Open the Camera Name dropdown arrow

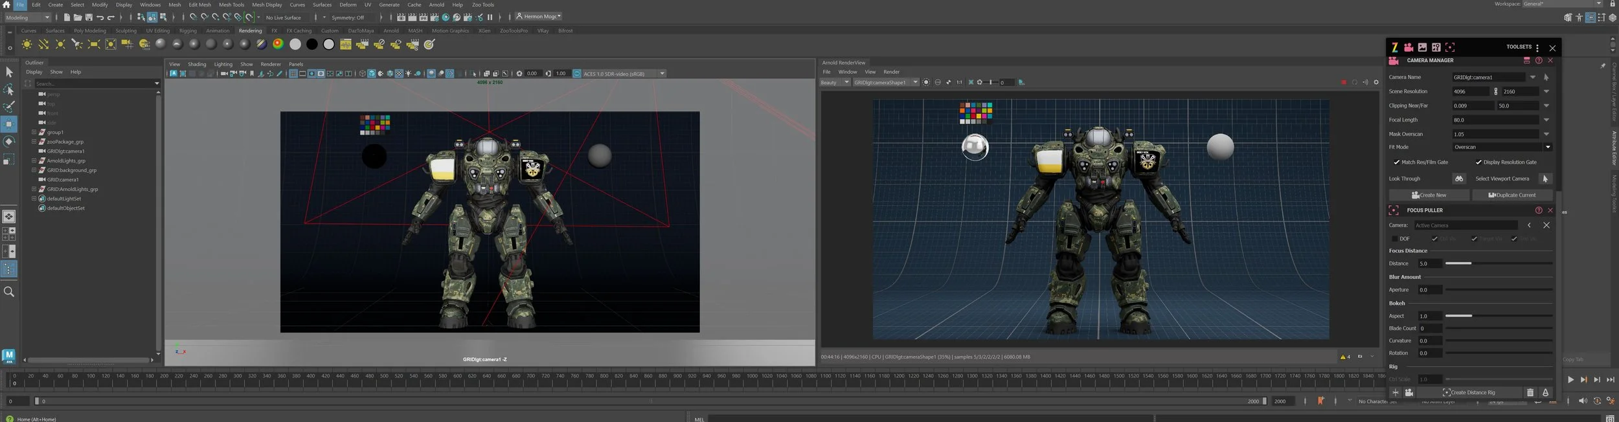point(1533,77)
